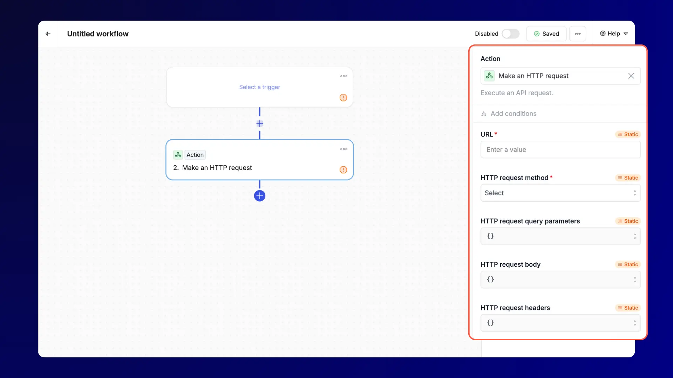Click the toolbar three-dot options button
This screenshot has height=378, width=673.
pos(577,33)
